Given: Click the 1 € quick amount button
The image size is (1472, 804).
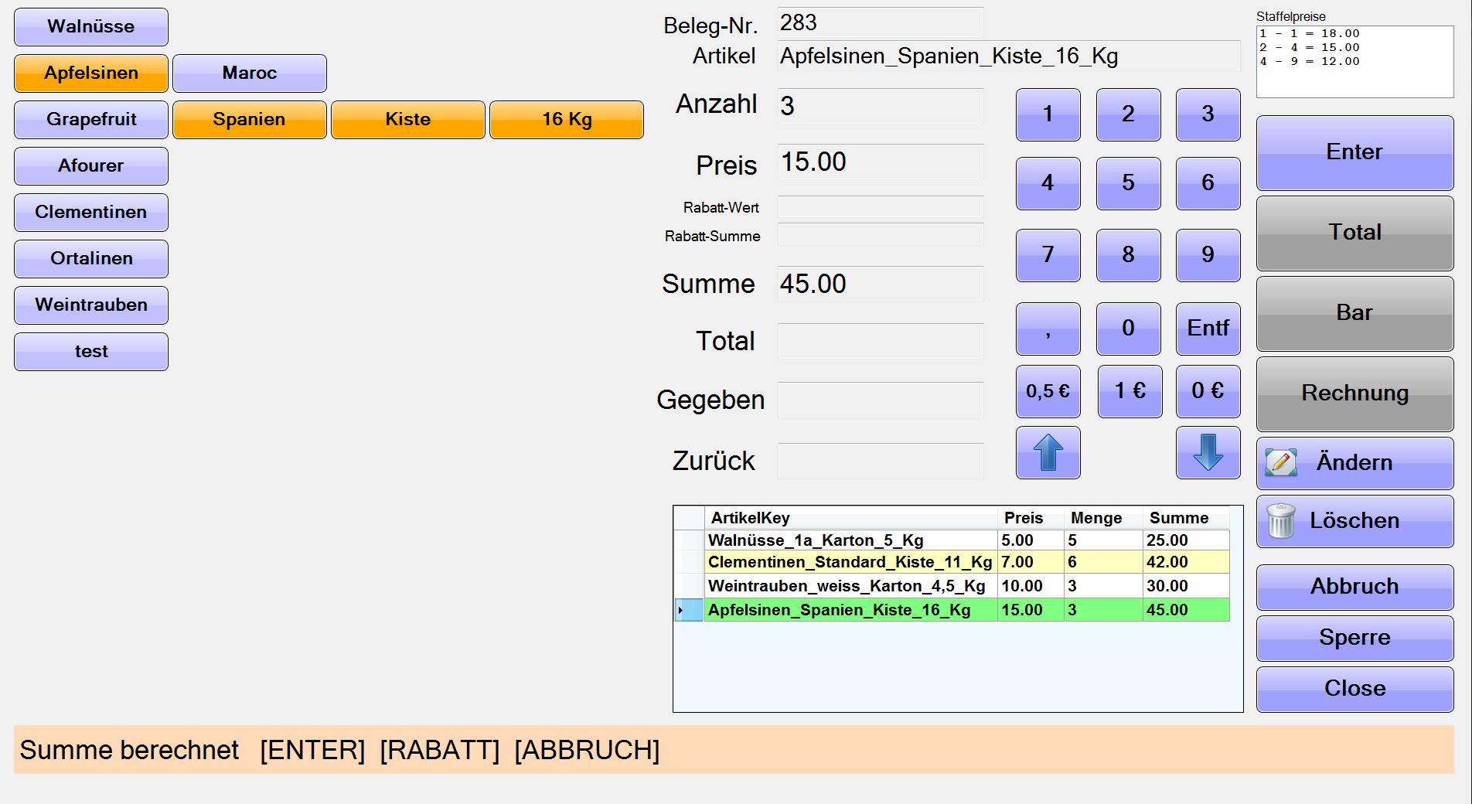Looking at the screenshot, I should click(x=1130, y=391).
